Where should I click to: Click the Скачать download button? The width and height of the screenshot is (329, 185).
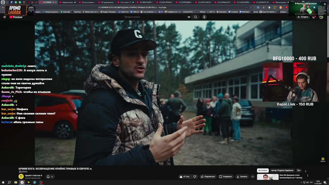pos(242,177)
